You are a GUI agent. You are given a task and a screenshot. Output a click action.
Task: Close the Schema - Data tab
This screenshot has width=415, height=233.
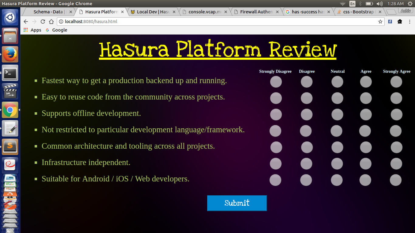[x=70, y=12]
